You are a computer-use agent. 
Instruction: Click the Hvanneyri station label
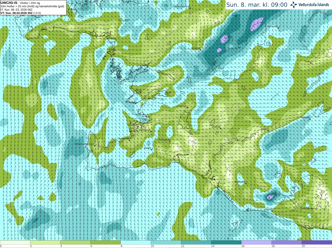tap(142, 65)
